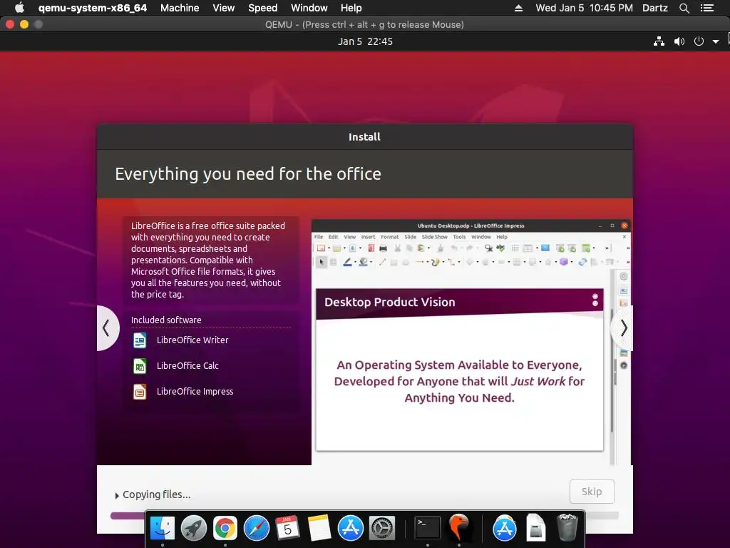Screen dimensions: 730x548
Task: Open the Ubuntu clock Jan 5 22:45
Action: [x=365, y=41]
